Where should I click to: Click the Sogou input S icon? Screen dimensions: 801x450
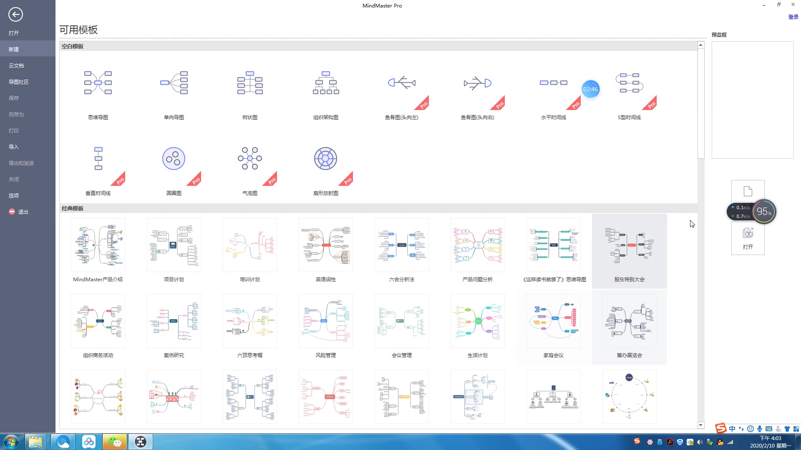[720, 428]
